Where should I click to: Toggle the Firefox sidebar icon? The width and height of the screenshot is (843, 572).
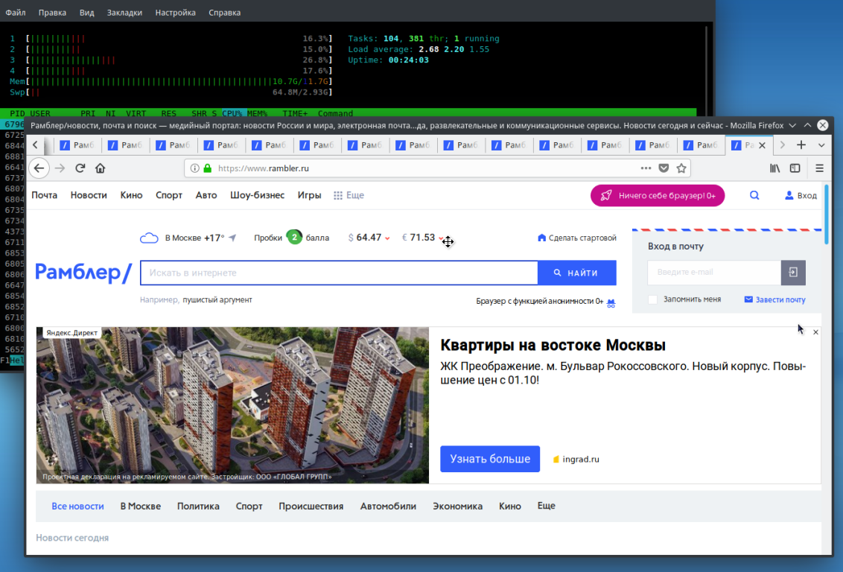click(x=795, y=168)
